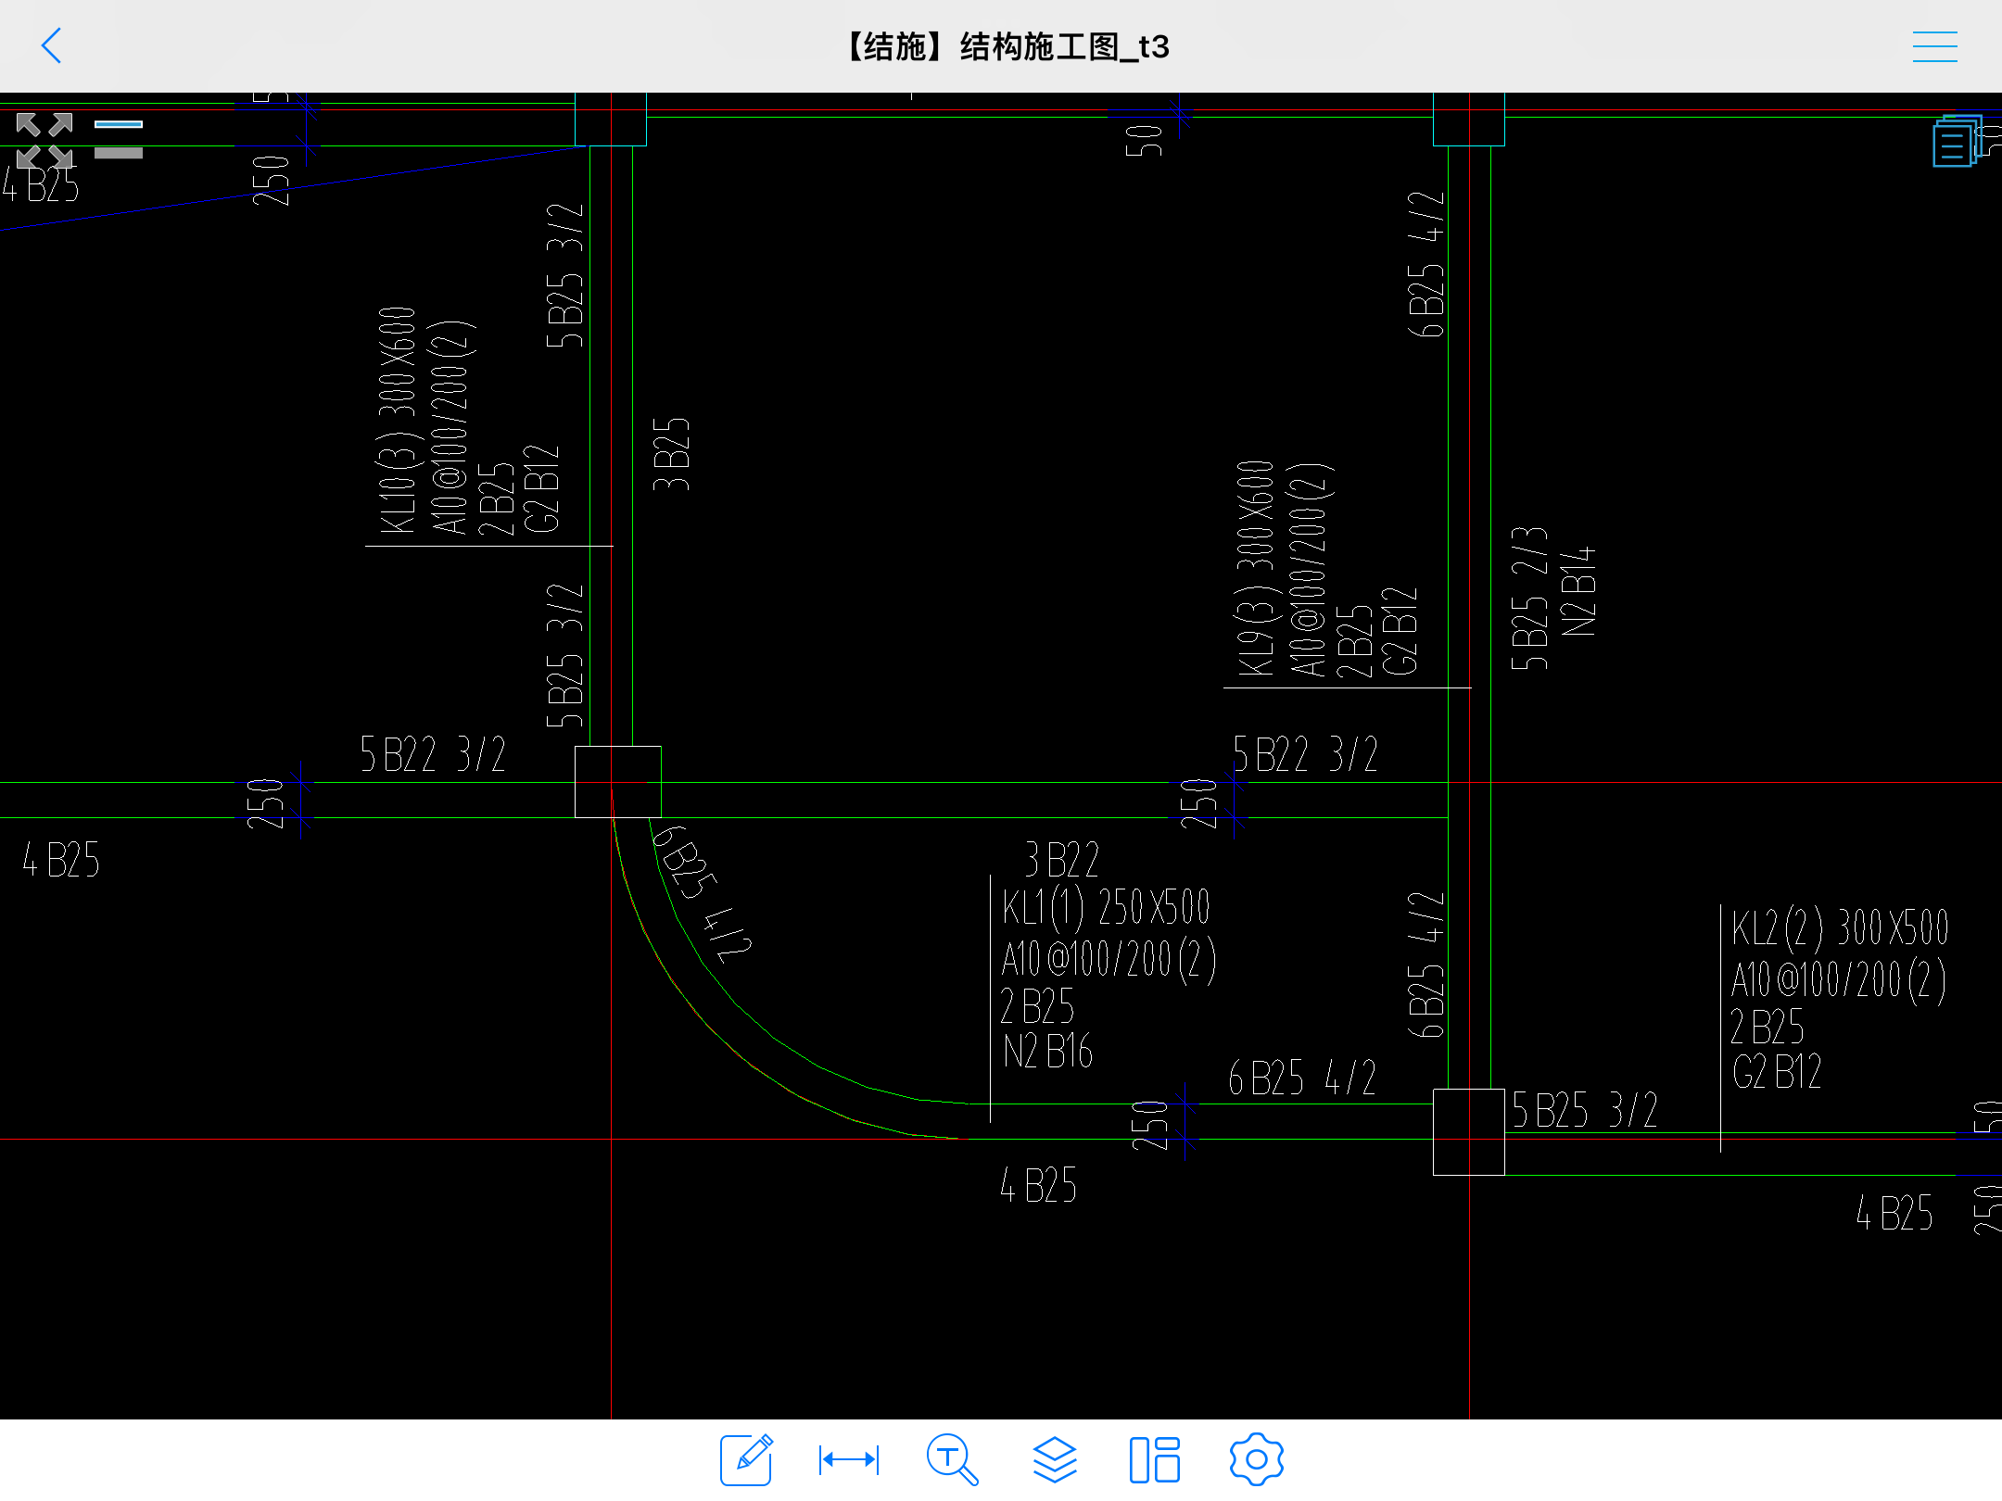Image resolution: width=2002 pixels, height=1501 pixels.
Task: Tap the blue-and-gray bars icon beside fullscreen arrows
Action: tap(119, 139)
